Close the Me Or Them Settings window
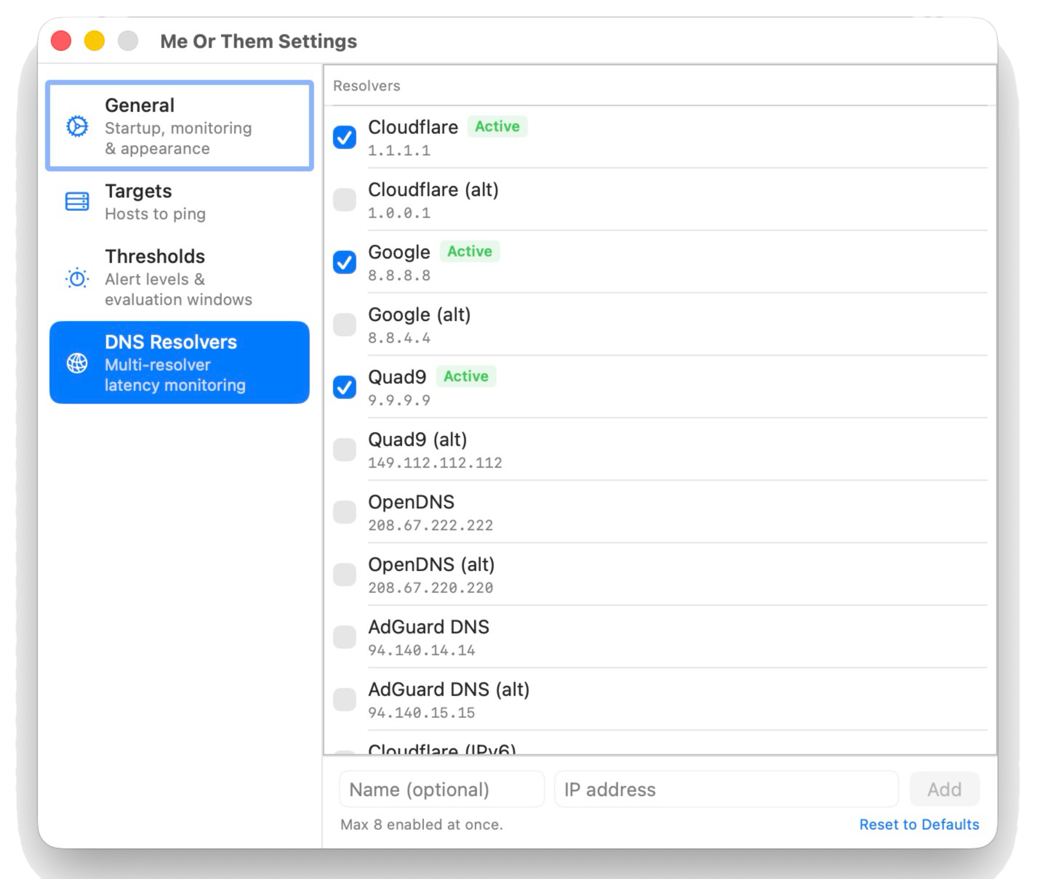This screenshot has width=1047, height=879. tap(61, 41)
